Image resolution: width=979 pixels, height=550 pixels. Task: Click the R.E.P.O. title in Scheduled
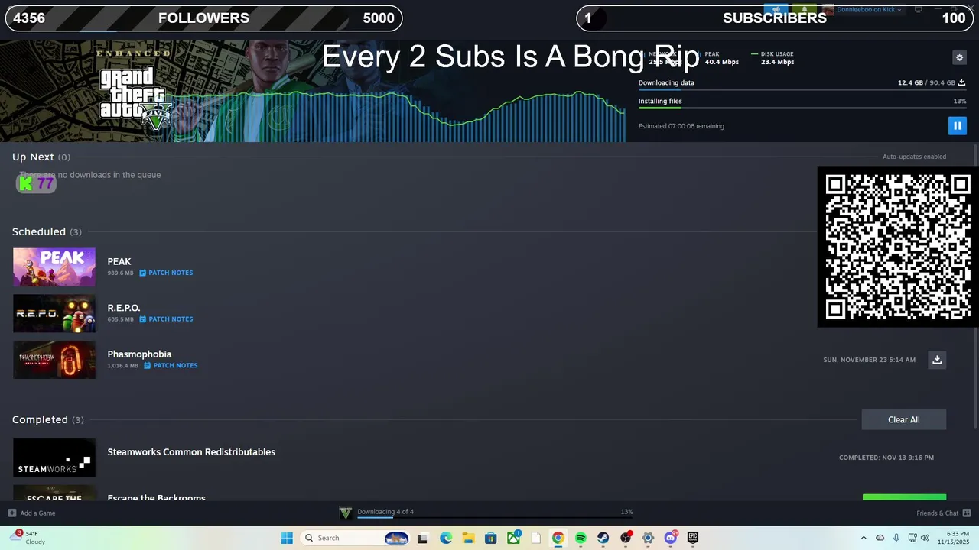(124, 309)
